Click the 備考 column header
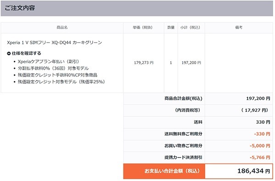Viewport: 275px width, 181px height. 239,27
